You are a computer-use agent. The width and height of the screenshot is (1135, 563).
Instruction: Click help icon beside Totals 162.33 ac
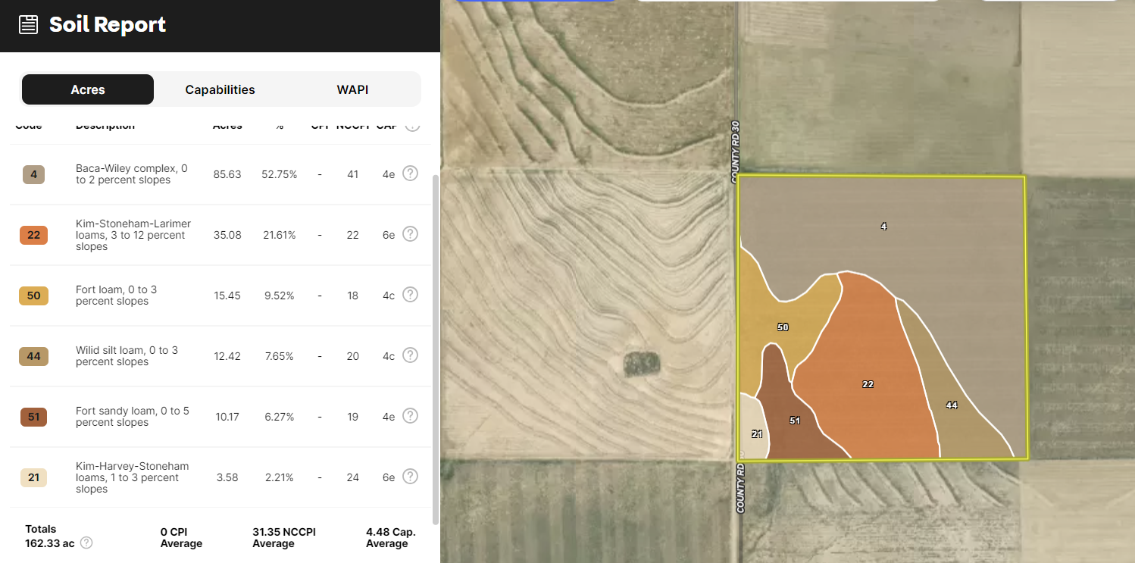pos(86,543)
